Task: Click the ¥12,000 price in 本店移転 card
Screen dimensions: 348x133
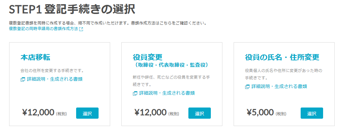Action: click(38, 113)
